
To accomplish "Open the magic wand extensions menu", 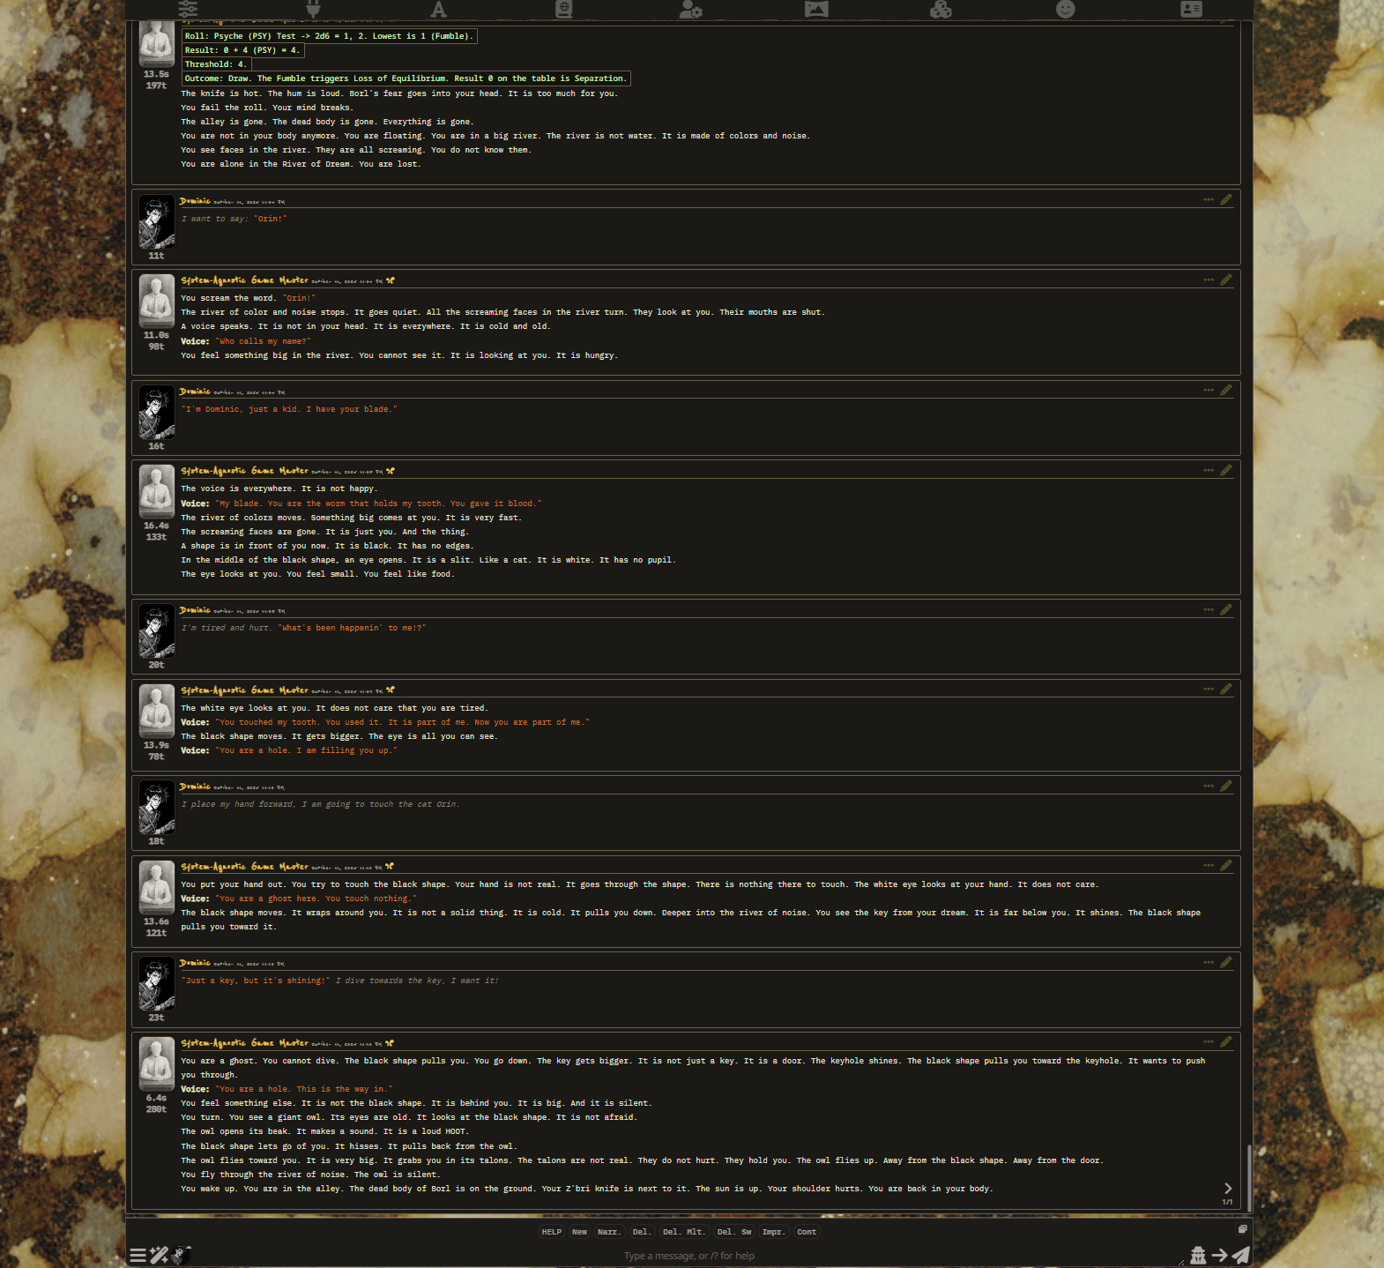I will (x=159, y=1255).
